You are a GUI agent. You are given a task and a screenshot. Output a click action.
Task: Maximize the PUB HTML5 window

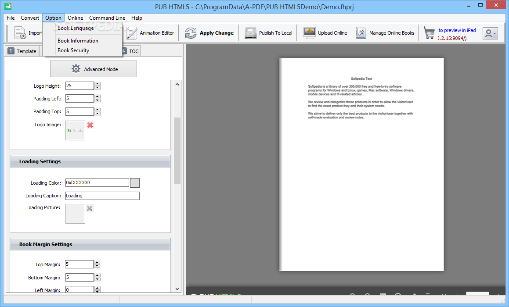tap(480, 5)
